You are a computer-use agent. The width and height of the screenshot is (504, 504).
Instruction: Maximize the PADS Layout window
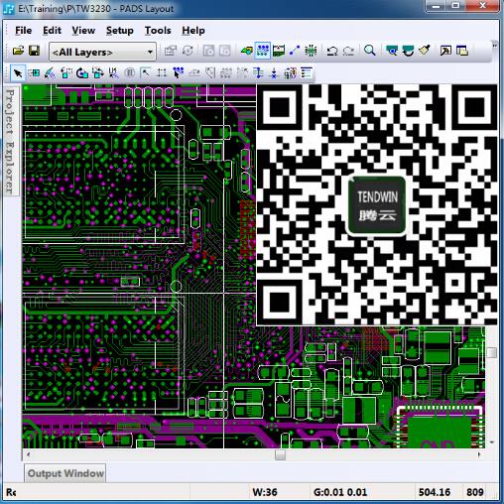(455, 6)
